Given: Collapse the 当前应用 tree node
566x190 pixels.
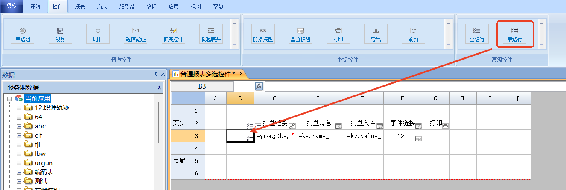Looking at the screenshot, I should point(10,99).
